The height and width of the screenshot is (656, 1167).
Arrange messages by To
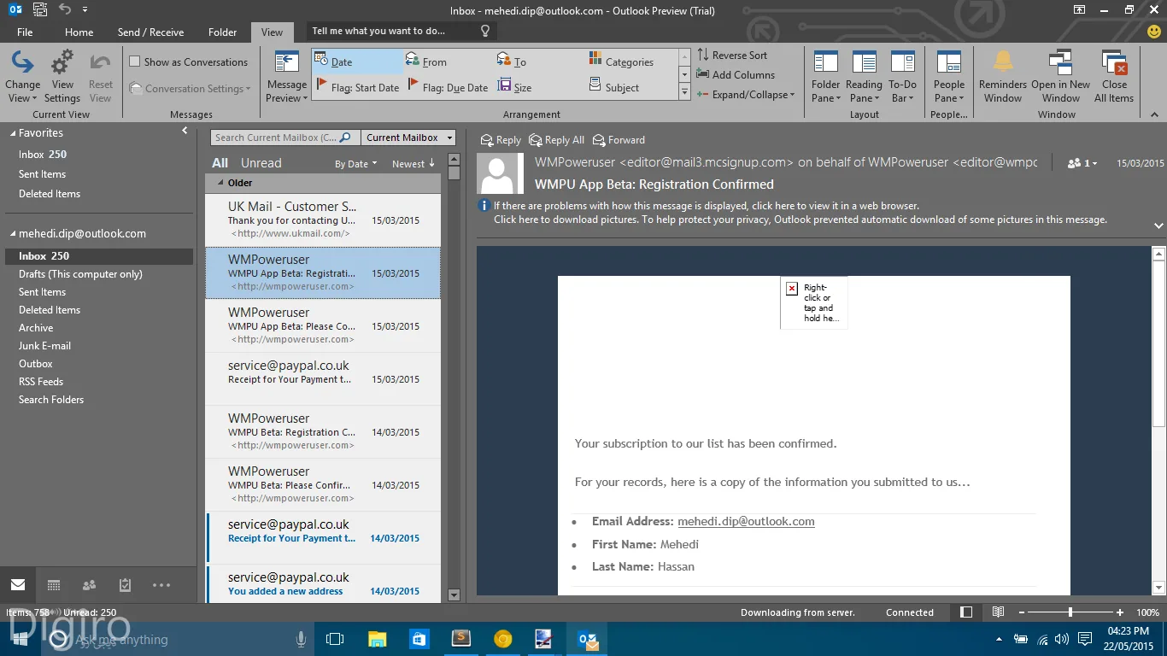coord(520,61)
